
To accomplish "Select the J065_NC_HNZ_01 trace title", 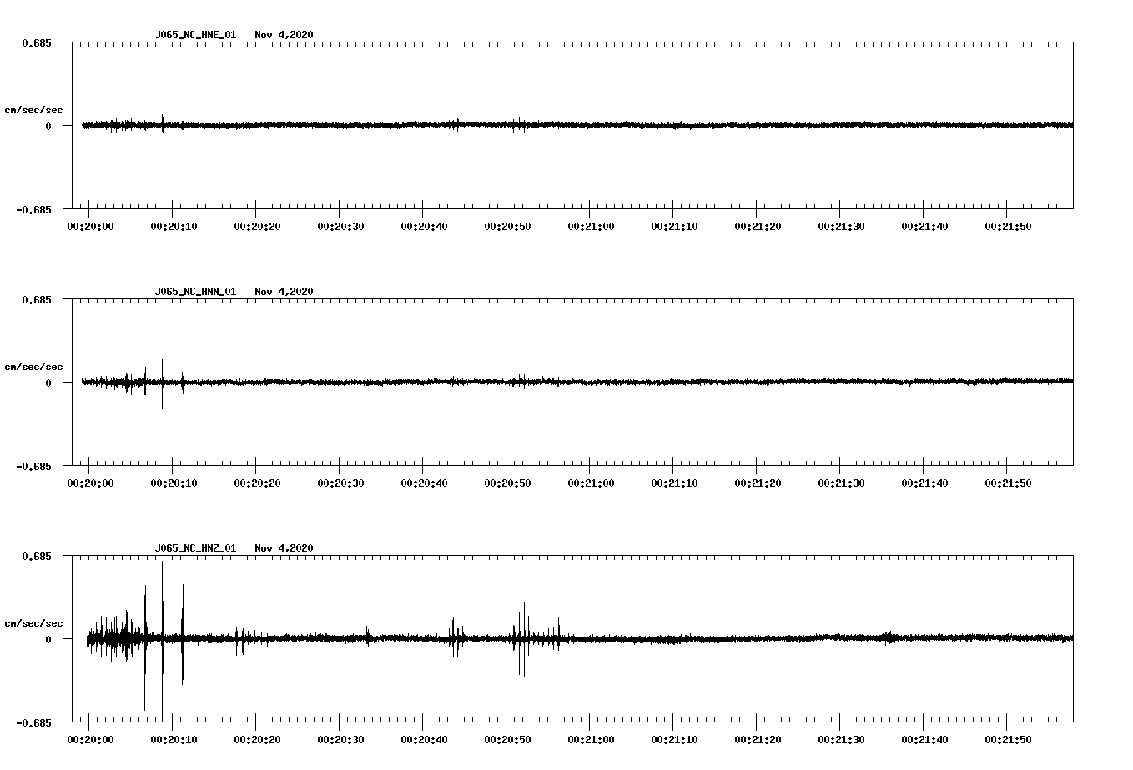I will click(x=195, y=547).
